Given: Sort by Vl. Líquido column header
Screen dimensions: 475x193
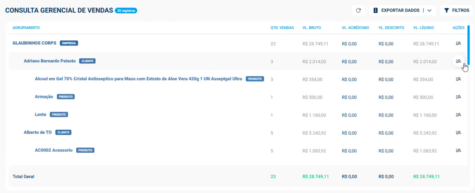Looking at the screenshot, I should tap(423, 28).
